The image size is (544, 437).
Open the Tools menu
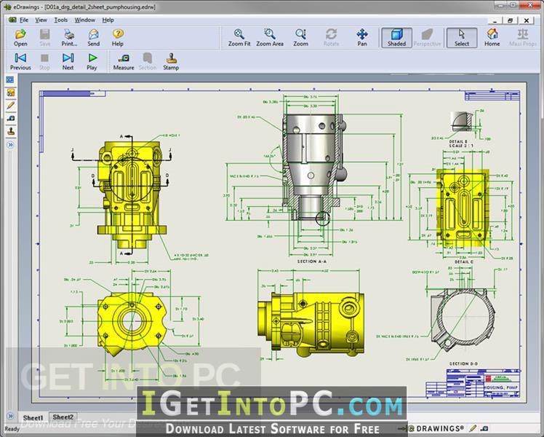point(60,20)
